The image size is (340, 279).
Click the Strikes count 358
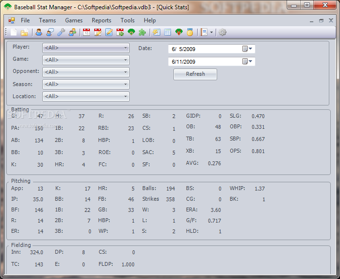tap(170, 199)
